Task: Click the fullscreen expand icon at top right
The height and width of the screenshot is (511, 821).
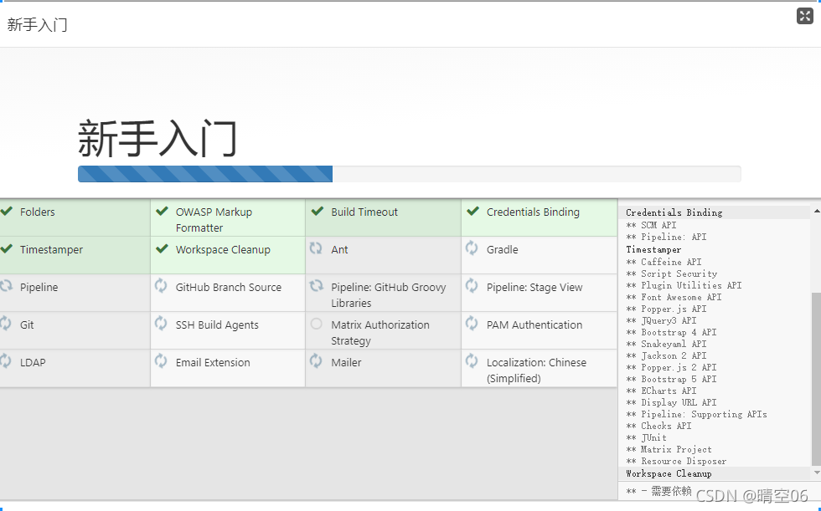Action: tap(805, 16)
